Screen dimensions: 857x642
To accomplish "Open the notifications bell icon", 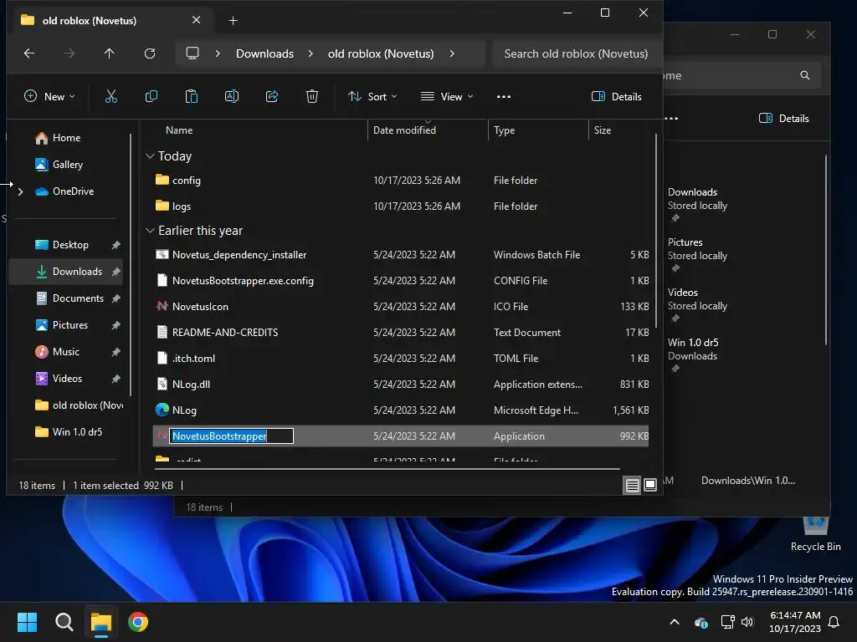I will coord(834,622).
